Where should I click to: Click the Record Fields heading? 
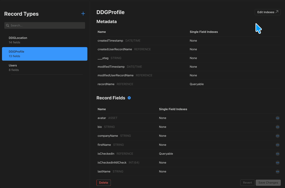111,98
